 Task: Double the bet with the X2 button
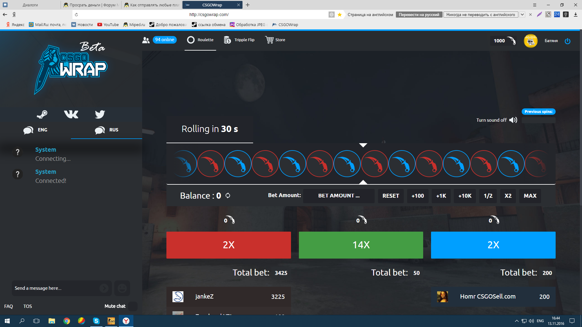coord(508,196)
